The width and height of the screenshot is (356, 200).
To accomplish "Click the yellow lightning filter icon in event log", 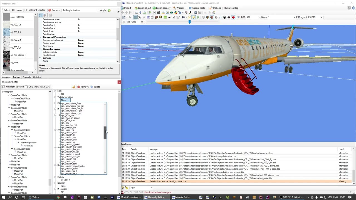I will 127,188.
